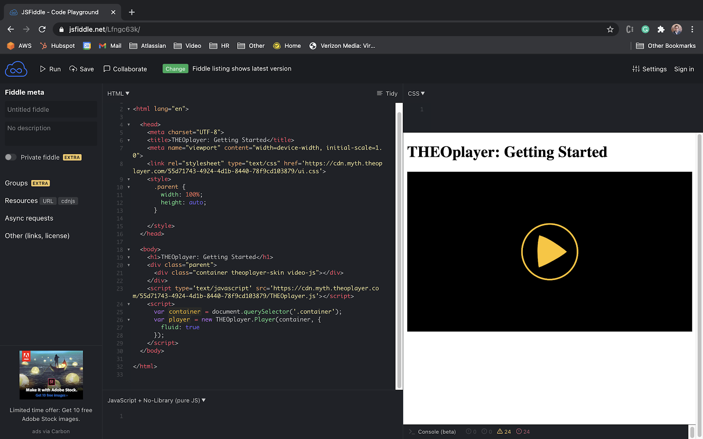Click the Sign in link
Image resolution: width=703 pixels, height=439 pixels.
tap(684, 69)
